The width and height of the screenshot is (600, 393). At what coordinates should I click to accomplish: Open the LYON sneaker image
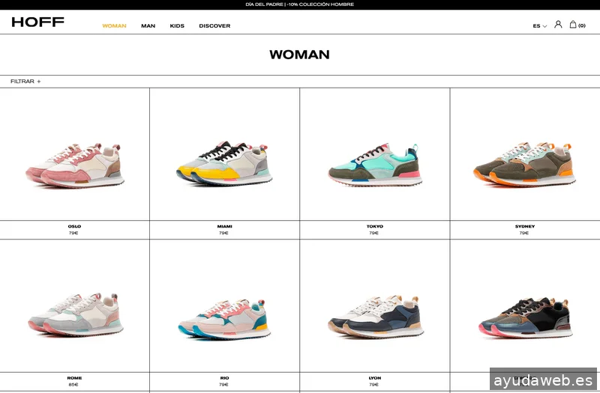375,316
